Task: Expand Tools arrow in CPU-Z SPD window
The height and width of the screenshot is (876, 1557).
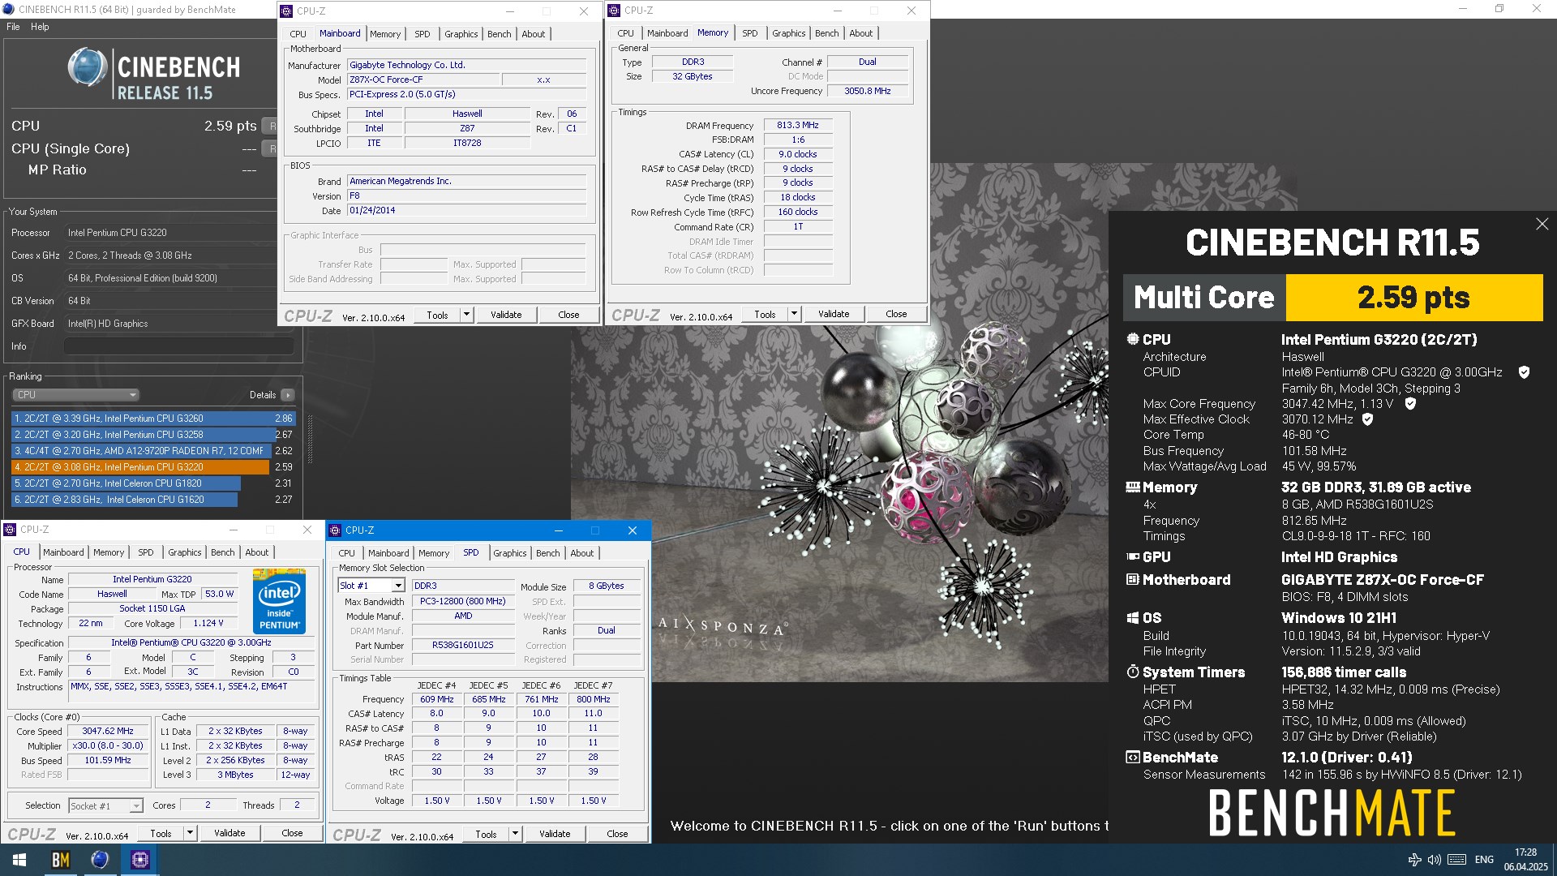Action: (x=515, y=834)
